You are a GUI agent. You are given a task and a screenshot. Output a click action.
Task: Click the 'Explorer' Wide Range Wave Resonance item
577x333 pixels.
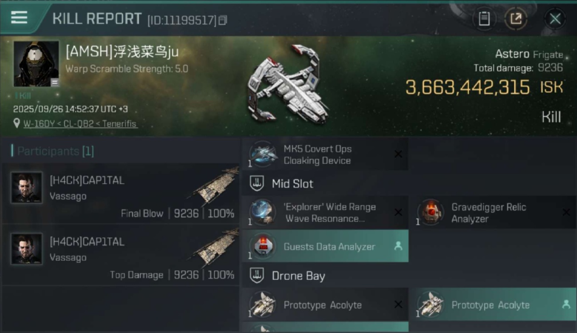[x=324, y=213]
